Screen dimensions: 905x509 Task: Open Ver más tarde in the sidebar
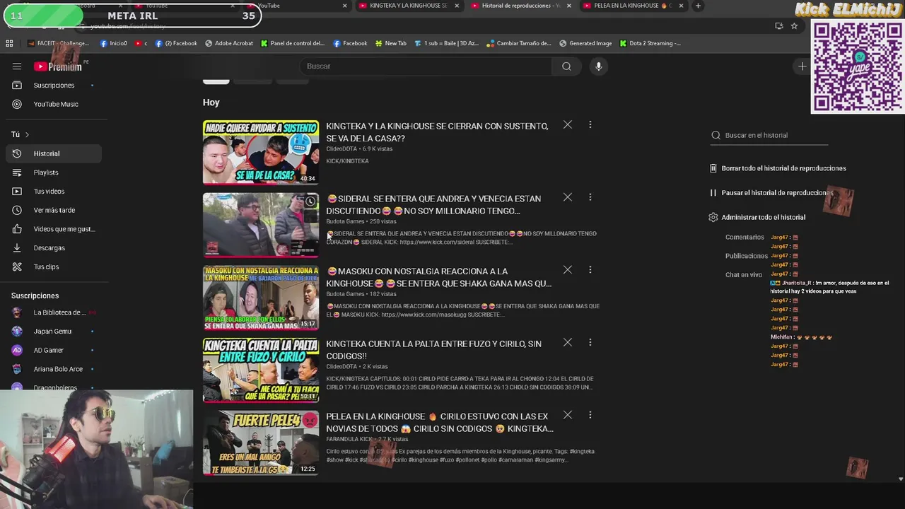[x=54, y=210]
